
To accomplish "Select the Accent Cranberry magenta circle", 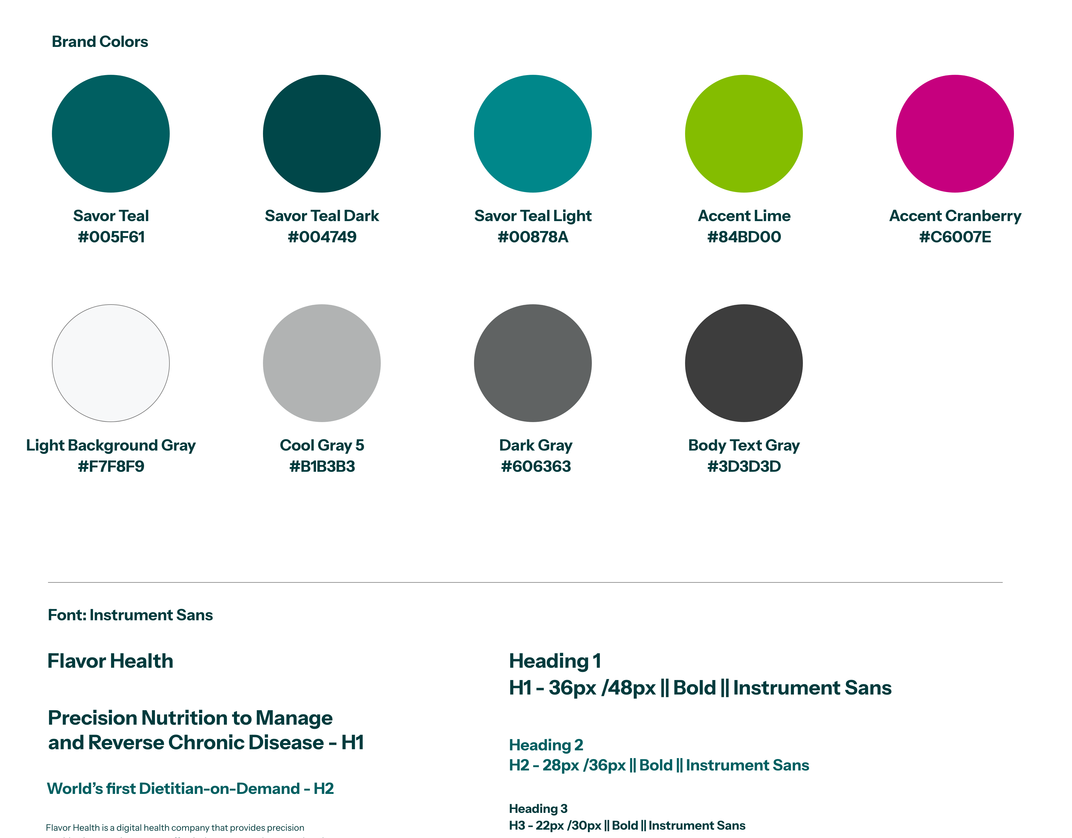I will pos(955,133).
